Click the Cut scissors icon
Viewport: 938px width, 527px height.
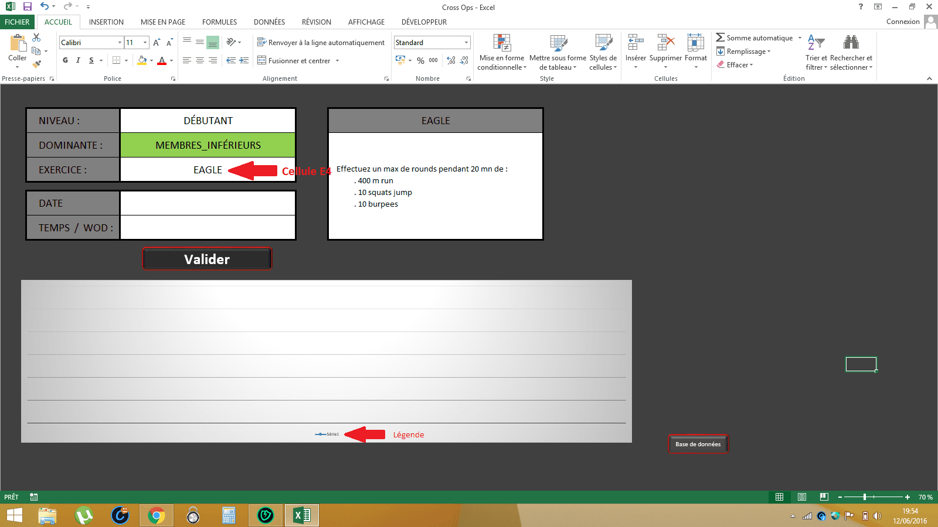point(36,37)
